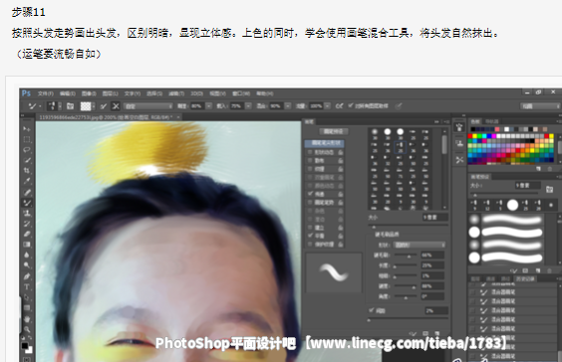This screenshot has height=362, width=562.
Task: Select the Gradient tool
Action: 27,245
